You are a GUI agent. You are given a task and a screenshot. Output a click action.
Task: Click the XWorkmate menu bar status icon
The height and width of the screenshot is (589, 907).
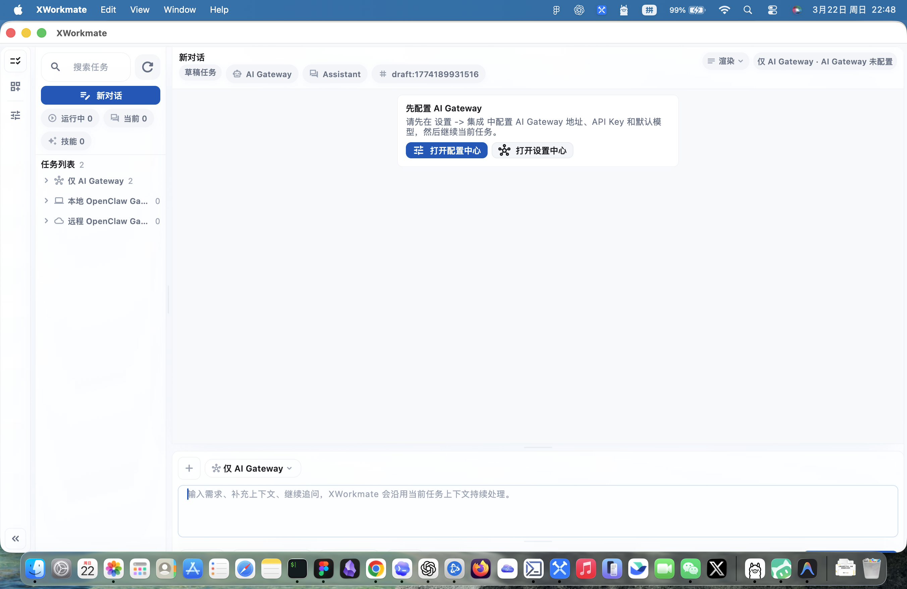(x=601, y=10)
